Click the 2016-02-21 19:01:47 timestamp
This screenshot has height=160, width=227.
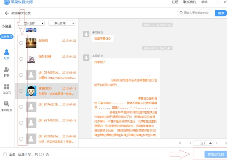coord(157,48)
